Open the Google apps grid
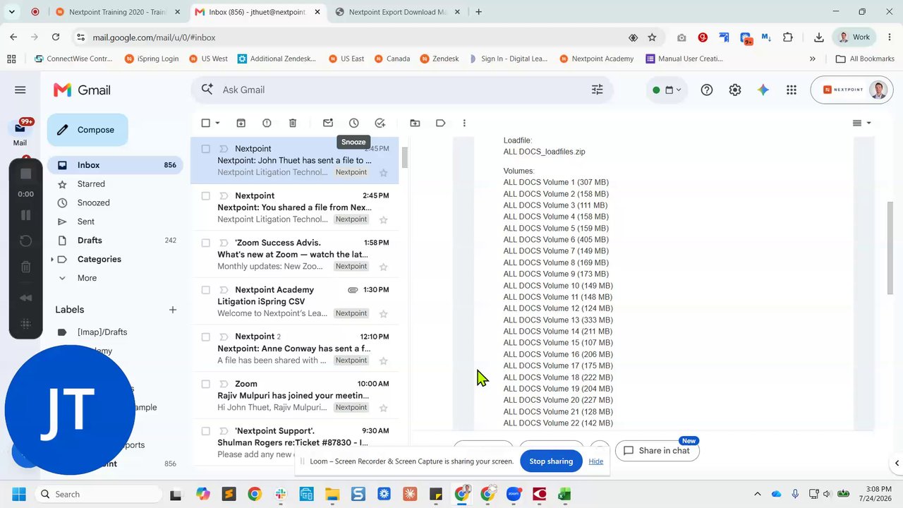 point(792,90)
